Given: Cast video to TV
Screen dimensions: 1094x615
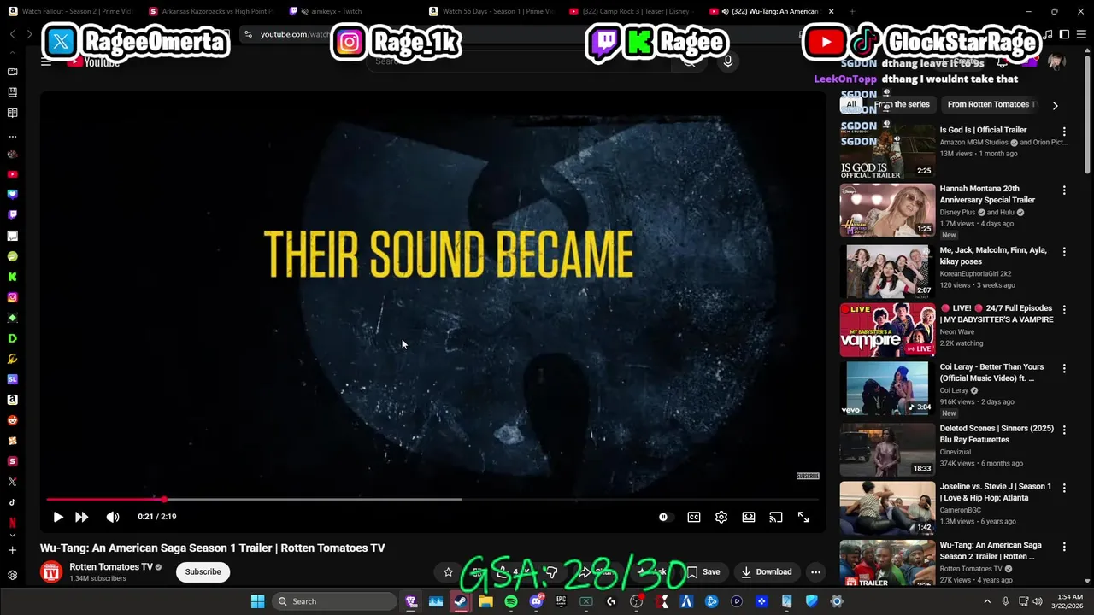Looking at the screenshot, I should click(776, 517).
